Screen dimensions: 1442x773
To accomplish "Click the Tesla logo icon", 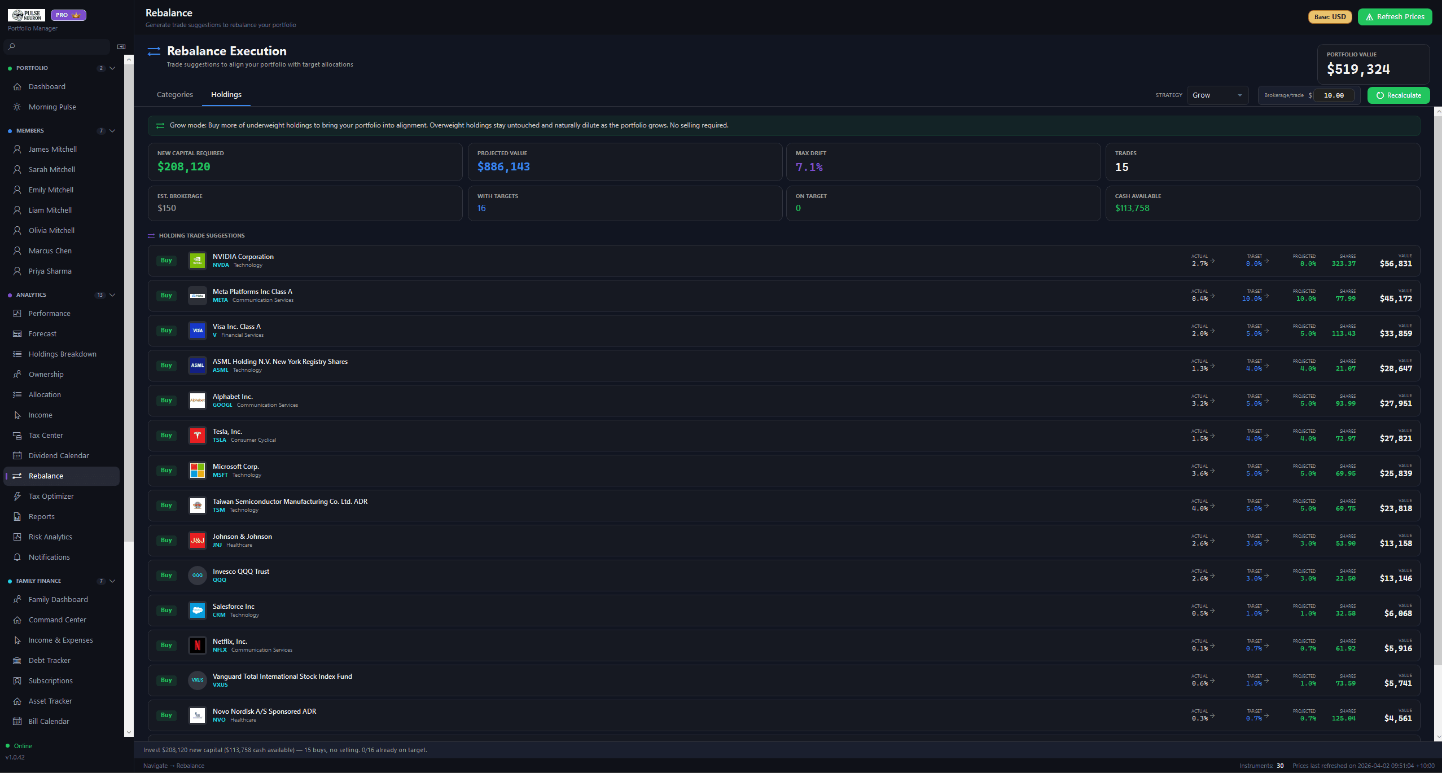I will pos(197,436).
